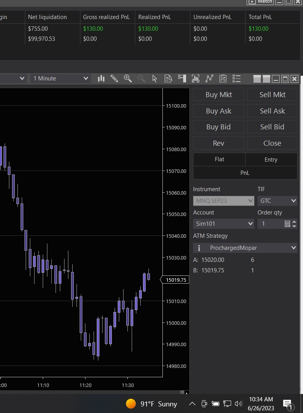Open the Indicators icon in chart toolbar
Image resolution: width=303 pixels, height=413 pixels.
[195, 78]
